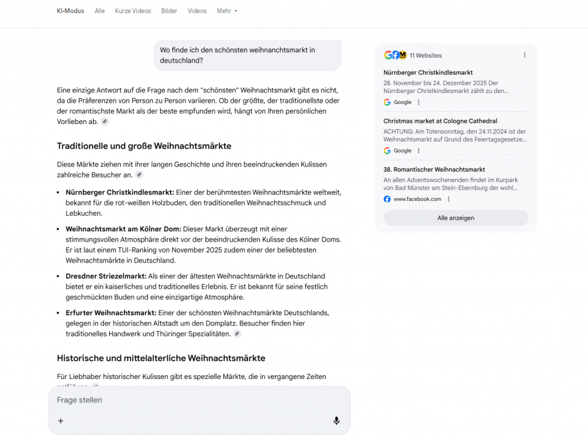
Task: Click source link icon after Vorlieben ab
Action: click(x=105, y=122)
